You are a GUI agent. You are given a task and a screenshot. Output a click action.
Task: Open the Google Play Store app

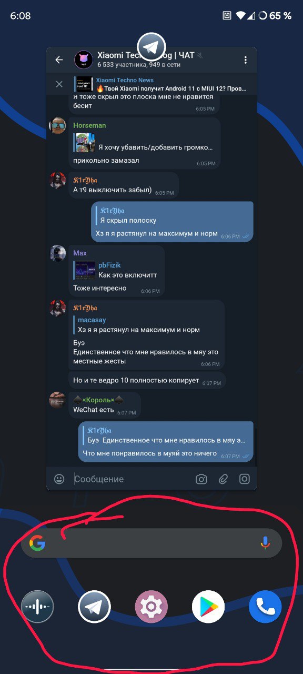pyautogui.click(x=208, y=607)
